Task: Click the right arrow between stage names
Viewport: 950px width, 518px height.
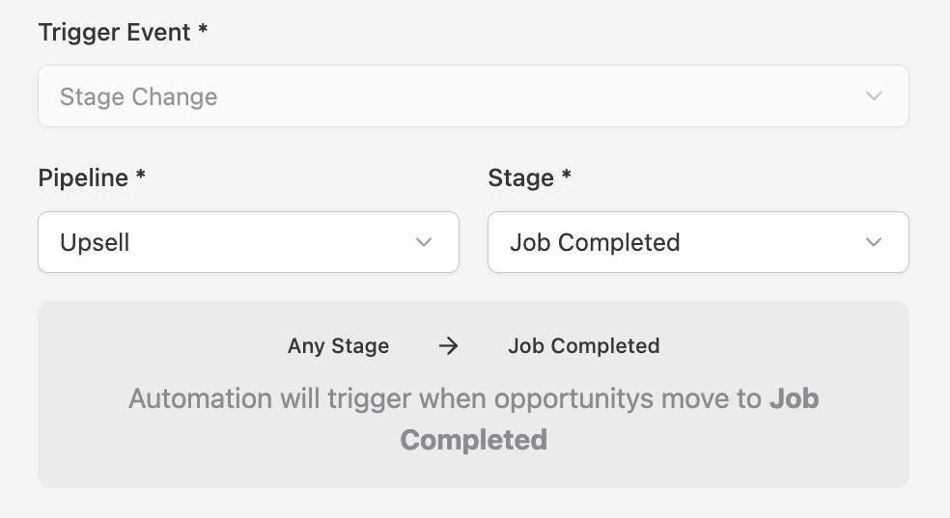Action: (448, 346)
